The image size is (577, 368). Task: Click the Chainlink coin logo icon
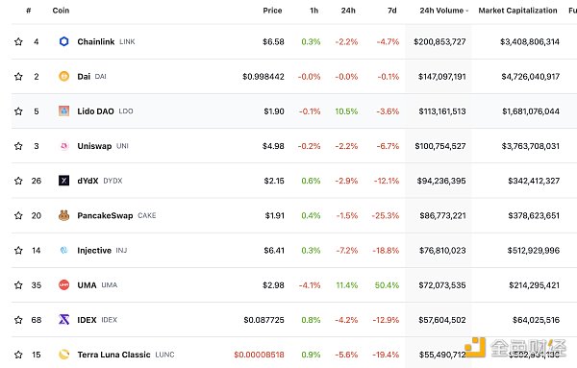63,41
